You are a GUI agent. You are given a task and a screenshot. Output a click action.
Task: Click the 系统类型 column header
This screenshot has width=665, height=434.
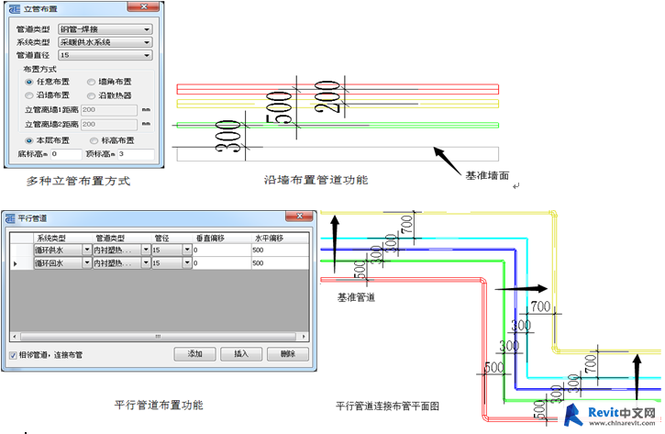[62, 238]
